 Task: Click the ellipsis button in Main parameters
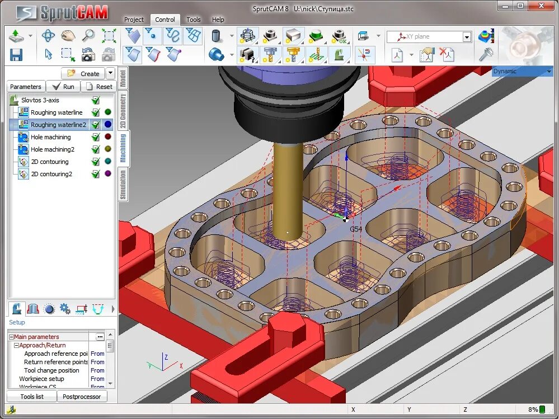click(x=100, y=337)
